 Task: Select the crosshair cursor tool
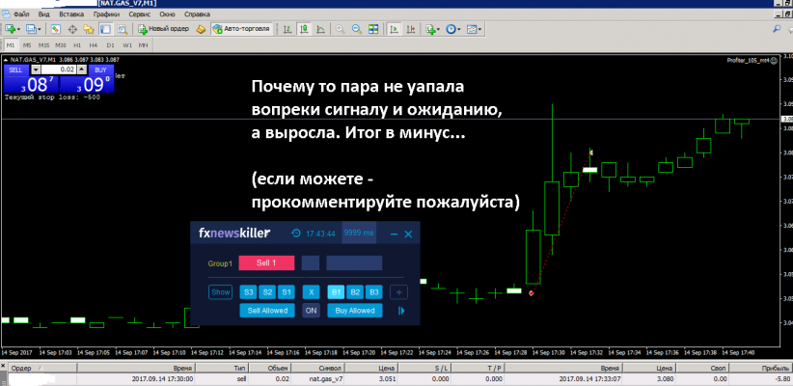[x=71, y=30]
